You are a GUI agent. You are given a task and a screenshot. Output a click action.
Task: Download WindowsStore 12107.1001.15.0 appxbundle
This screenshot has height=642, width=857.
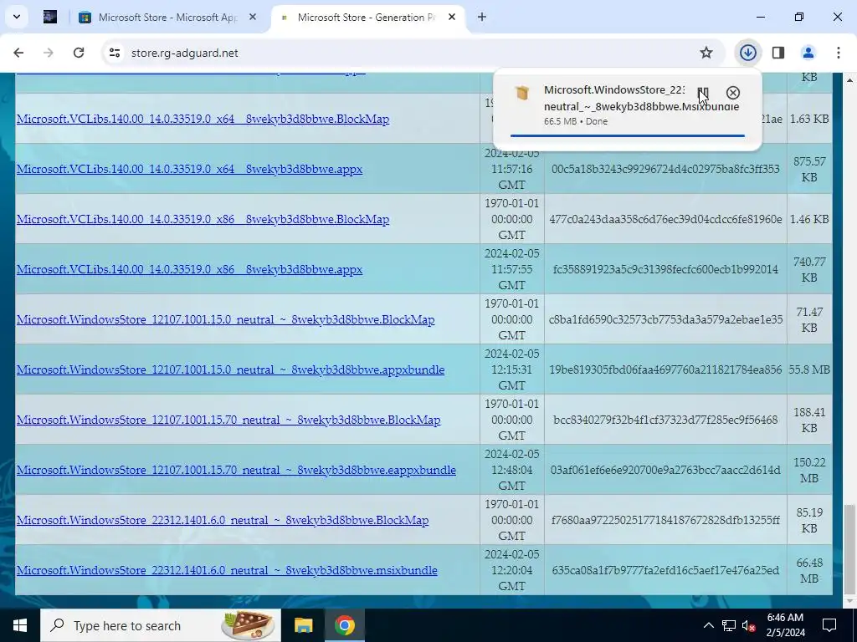click(230, 370)
